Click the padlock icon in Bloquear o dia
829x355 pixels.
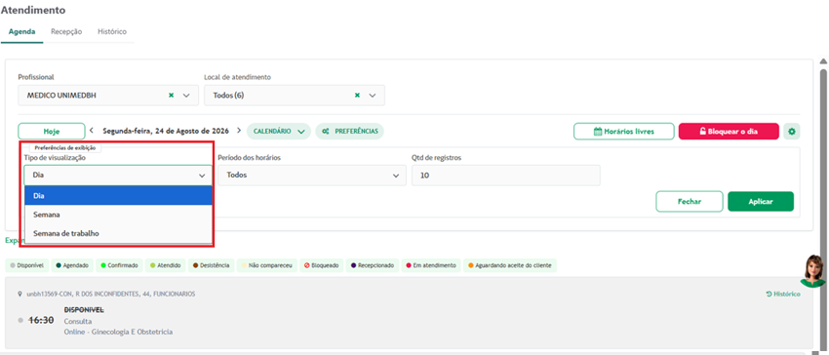pos(702,132)
